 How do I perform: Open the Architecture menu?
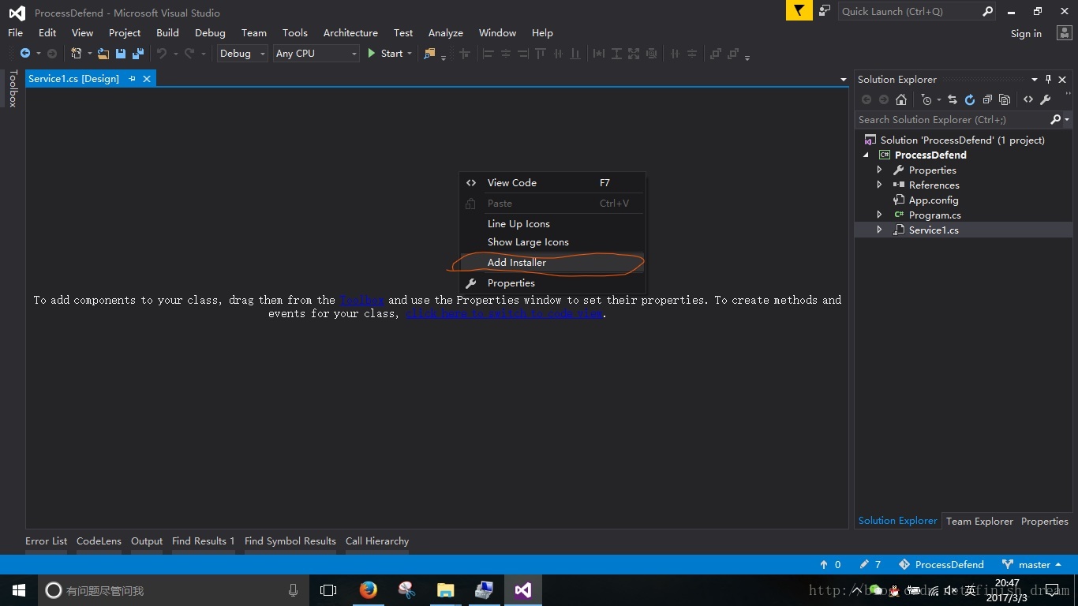[350, 33]
